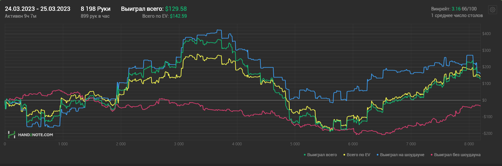This screenshot has height=166, width=502.
Task: Click the "899 рук в час" text
Action: tap(95, 16)
